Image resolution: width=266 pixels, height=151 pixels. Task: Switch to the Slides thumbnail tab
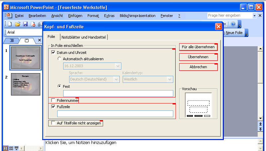27,41
